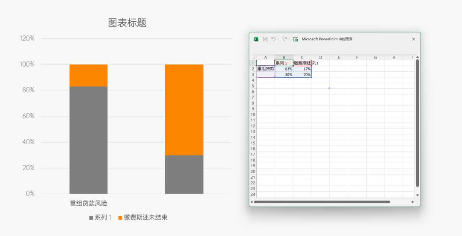
Task: Click cell C3 containing 70%
Action: [x=302, y=75]
